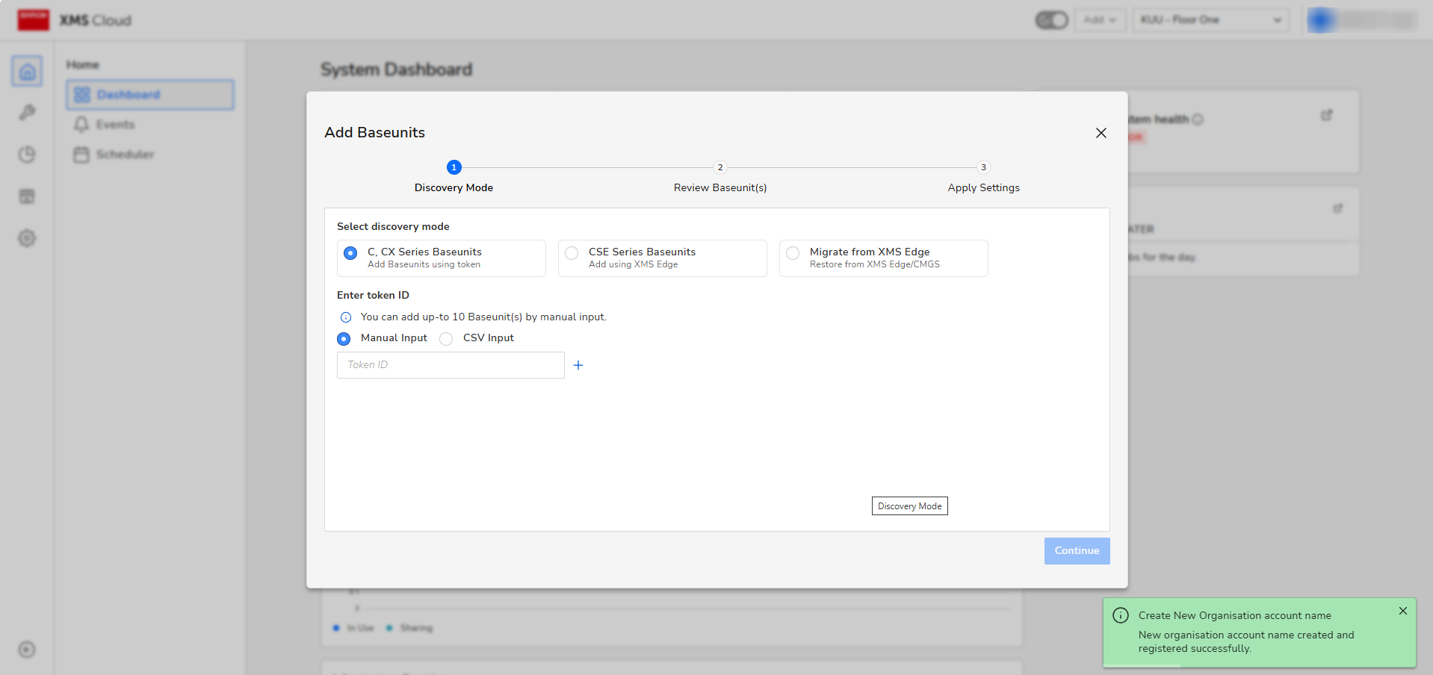Screen dimensions: 1433x675
Task: Click into the Token ID field
Action: pyautogui.click(x=451, y=365)
